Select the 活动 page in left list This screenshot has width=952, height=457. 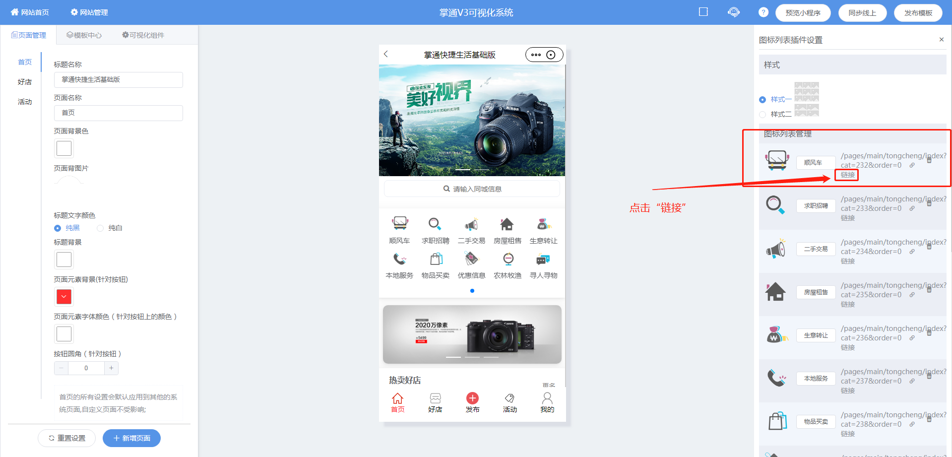tap(25, 102)
